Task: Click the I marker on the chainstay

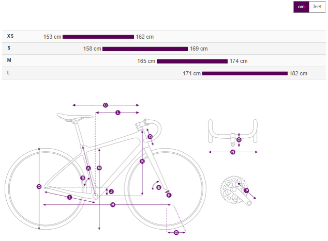Action: (69, 198)
